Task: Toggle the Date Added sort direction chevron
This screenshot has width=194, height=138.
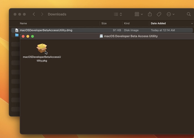Action: click(192, 23)
